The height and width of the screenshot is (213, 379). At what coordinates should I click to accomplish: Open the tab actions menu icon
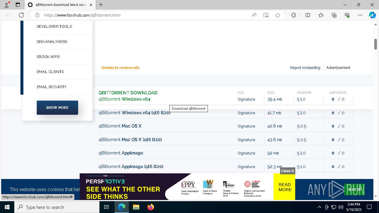click(x=18, y=5)
